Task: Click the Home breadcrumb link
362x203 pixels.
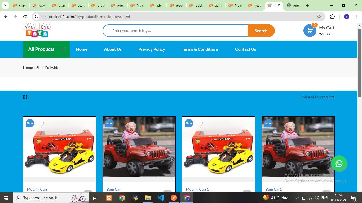Action: tap(28, 68)
